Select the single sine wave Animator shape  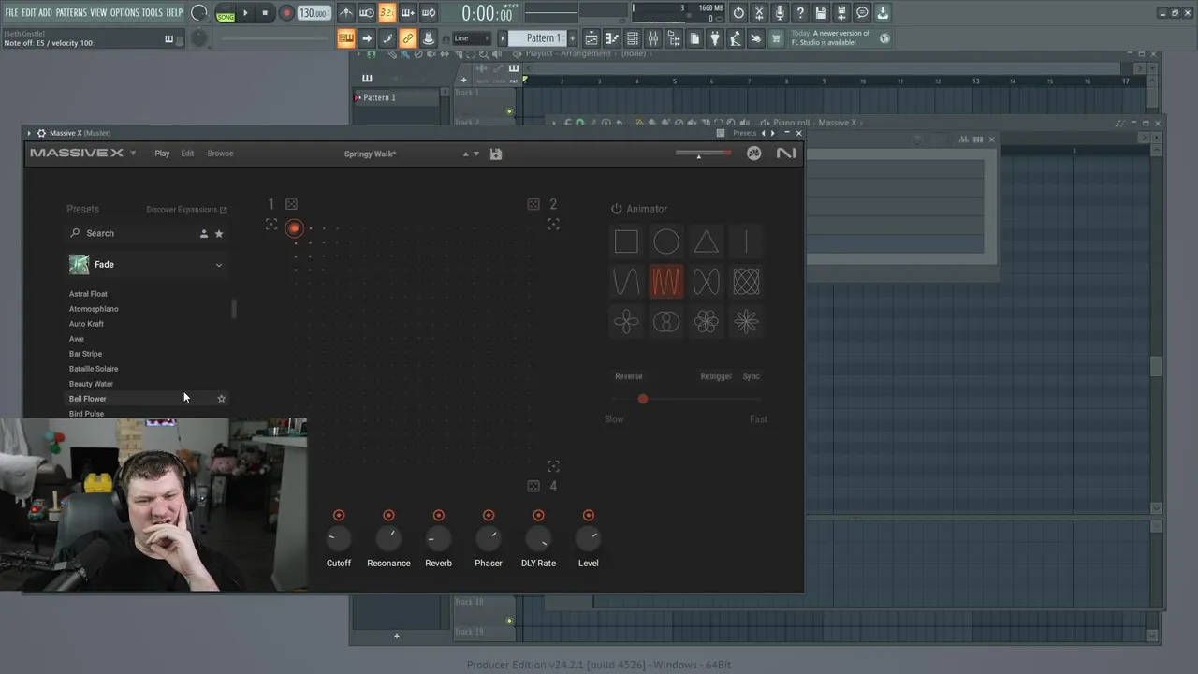tap(626, 282)
